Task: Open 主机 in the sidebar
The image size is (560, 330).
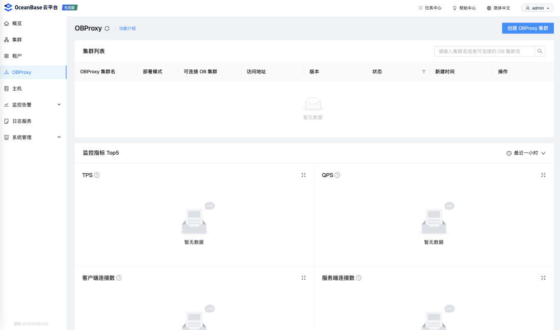Action: point(33,89)
